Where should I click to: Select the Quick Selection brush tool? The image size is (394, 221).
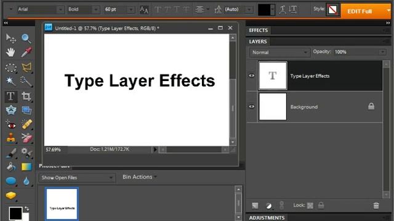(x=26, y=82)
